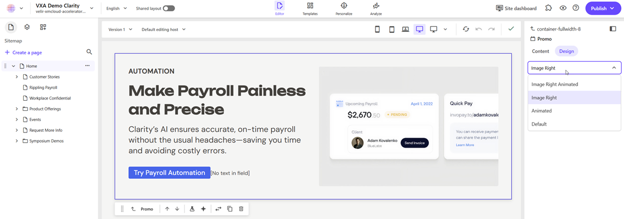Toggle the right panel dock icon
Image resolution: width=624 pixels, height=219 pixels.
pos(613,29)
